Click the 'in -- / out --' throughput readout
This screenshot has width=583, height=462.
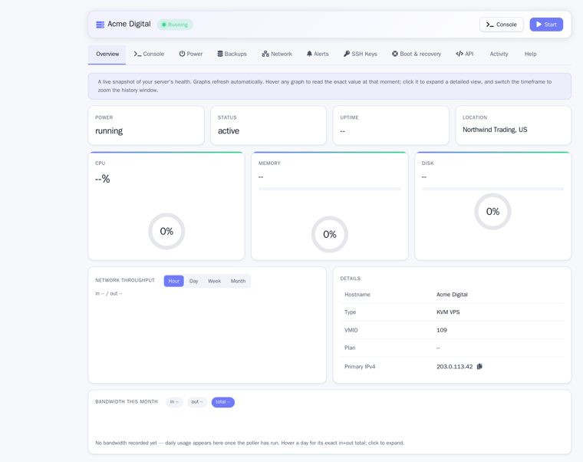(x=109, y=293)
